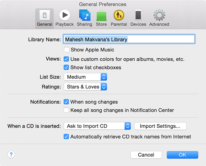Open the Advanced gear preferences icon
The height and width of the screenshot is (166, 206).
(159, 16)
